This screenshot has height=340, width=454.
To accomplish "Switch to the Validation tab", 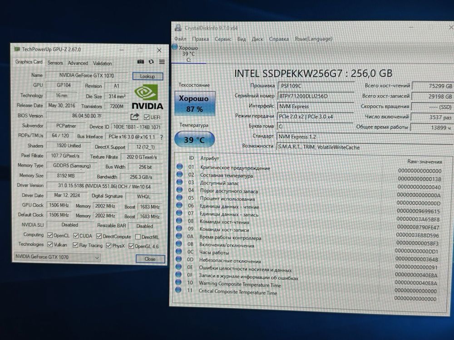I will point(102,63).
